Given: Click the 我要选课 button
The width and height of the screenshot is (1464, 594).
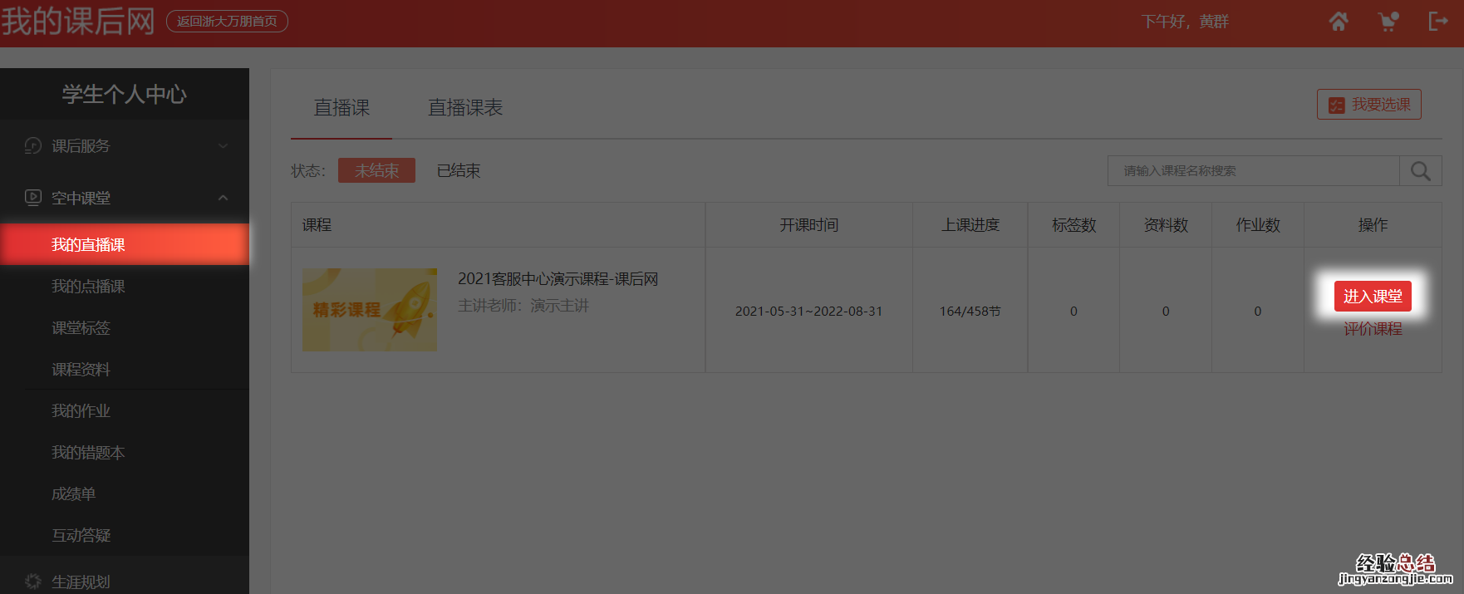Looking at the screenshot, I should [1368, 105].
